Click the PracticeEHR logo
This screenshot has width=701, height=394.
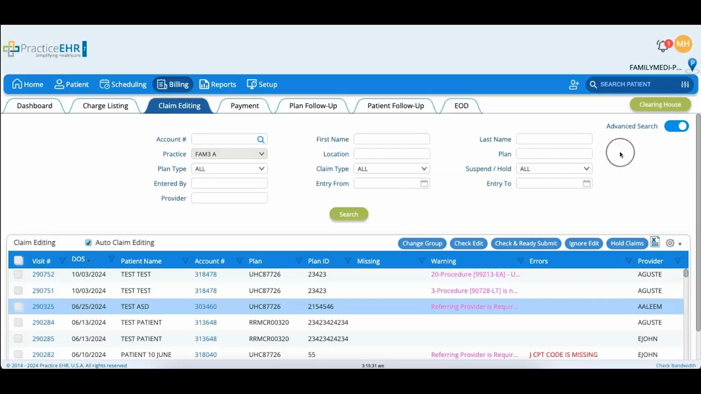coord(44,49)
